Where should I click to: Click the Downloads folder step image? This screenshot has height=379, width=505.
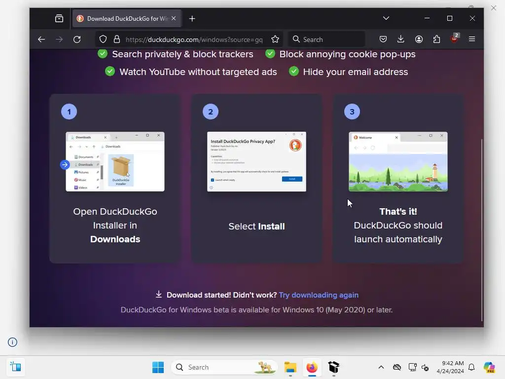click(x=115, y=161)
